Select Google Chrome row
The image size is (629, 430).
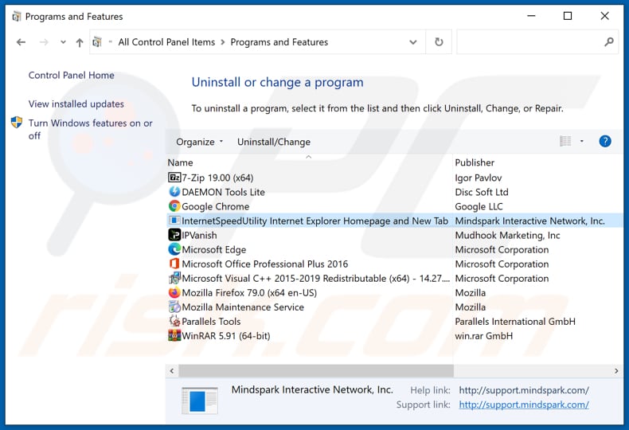[395, 206]
